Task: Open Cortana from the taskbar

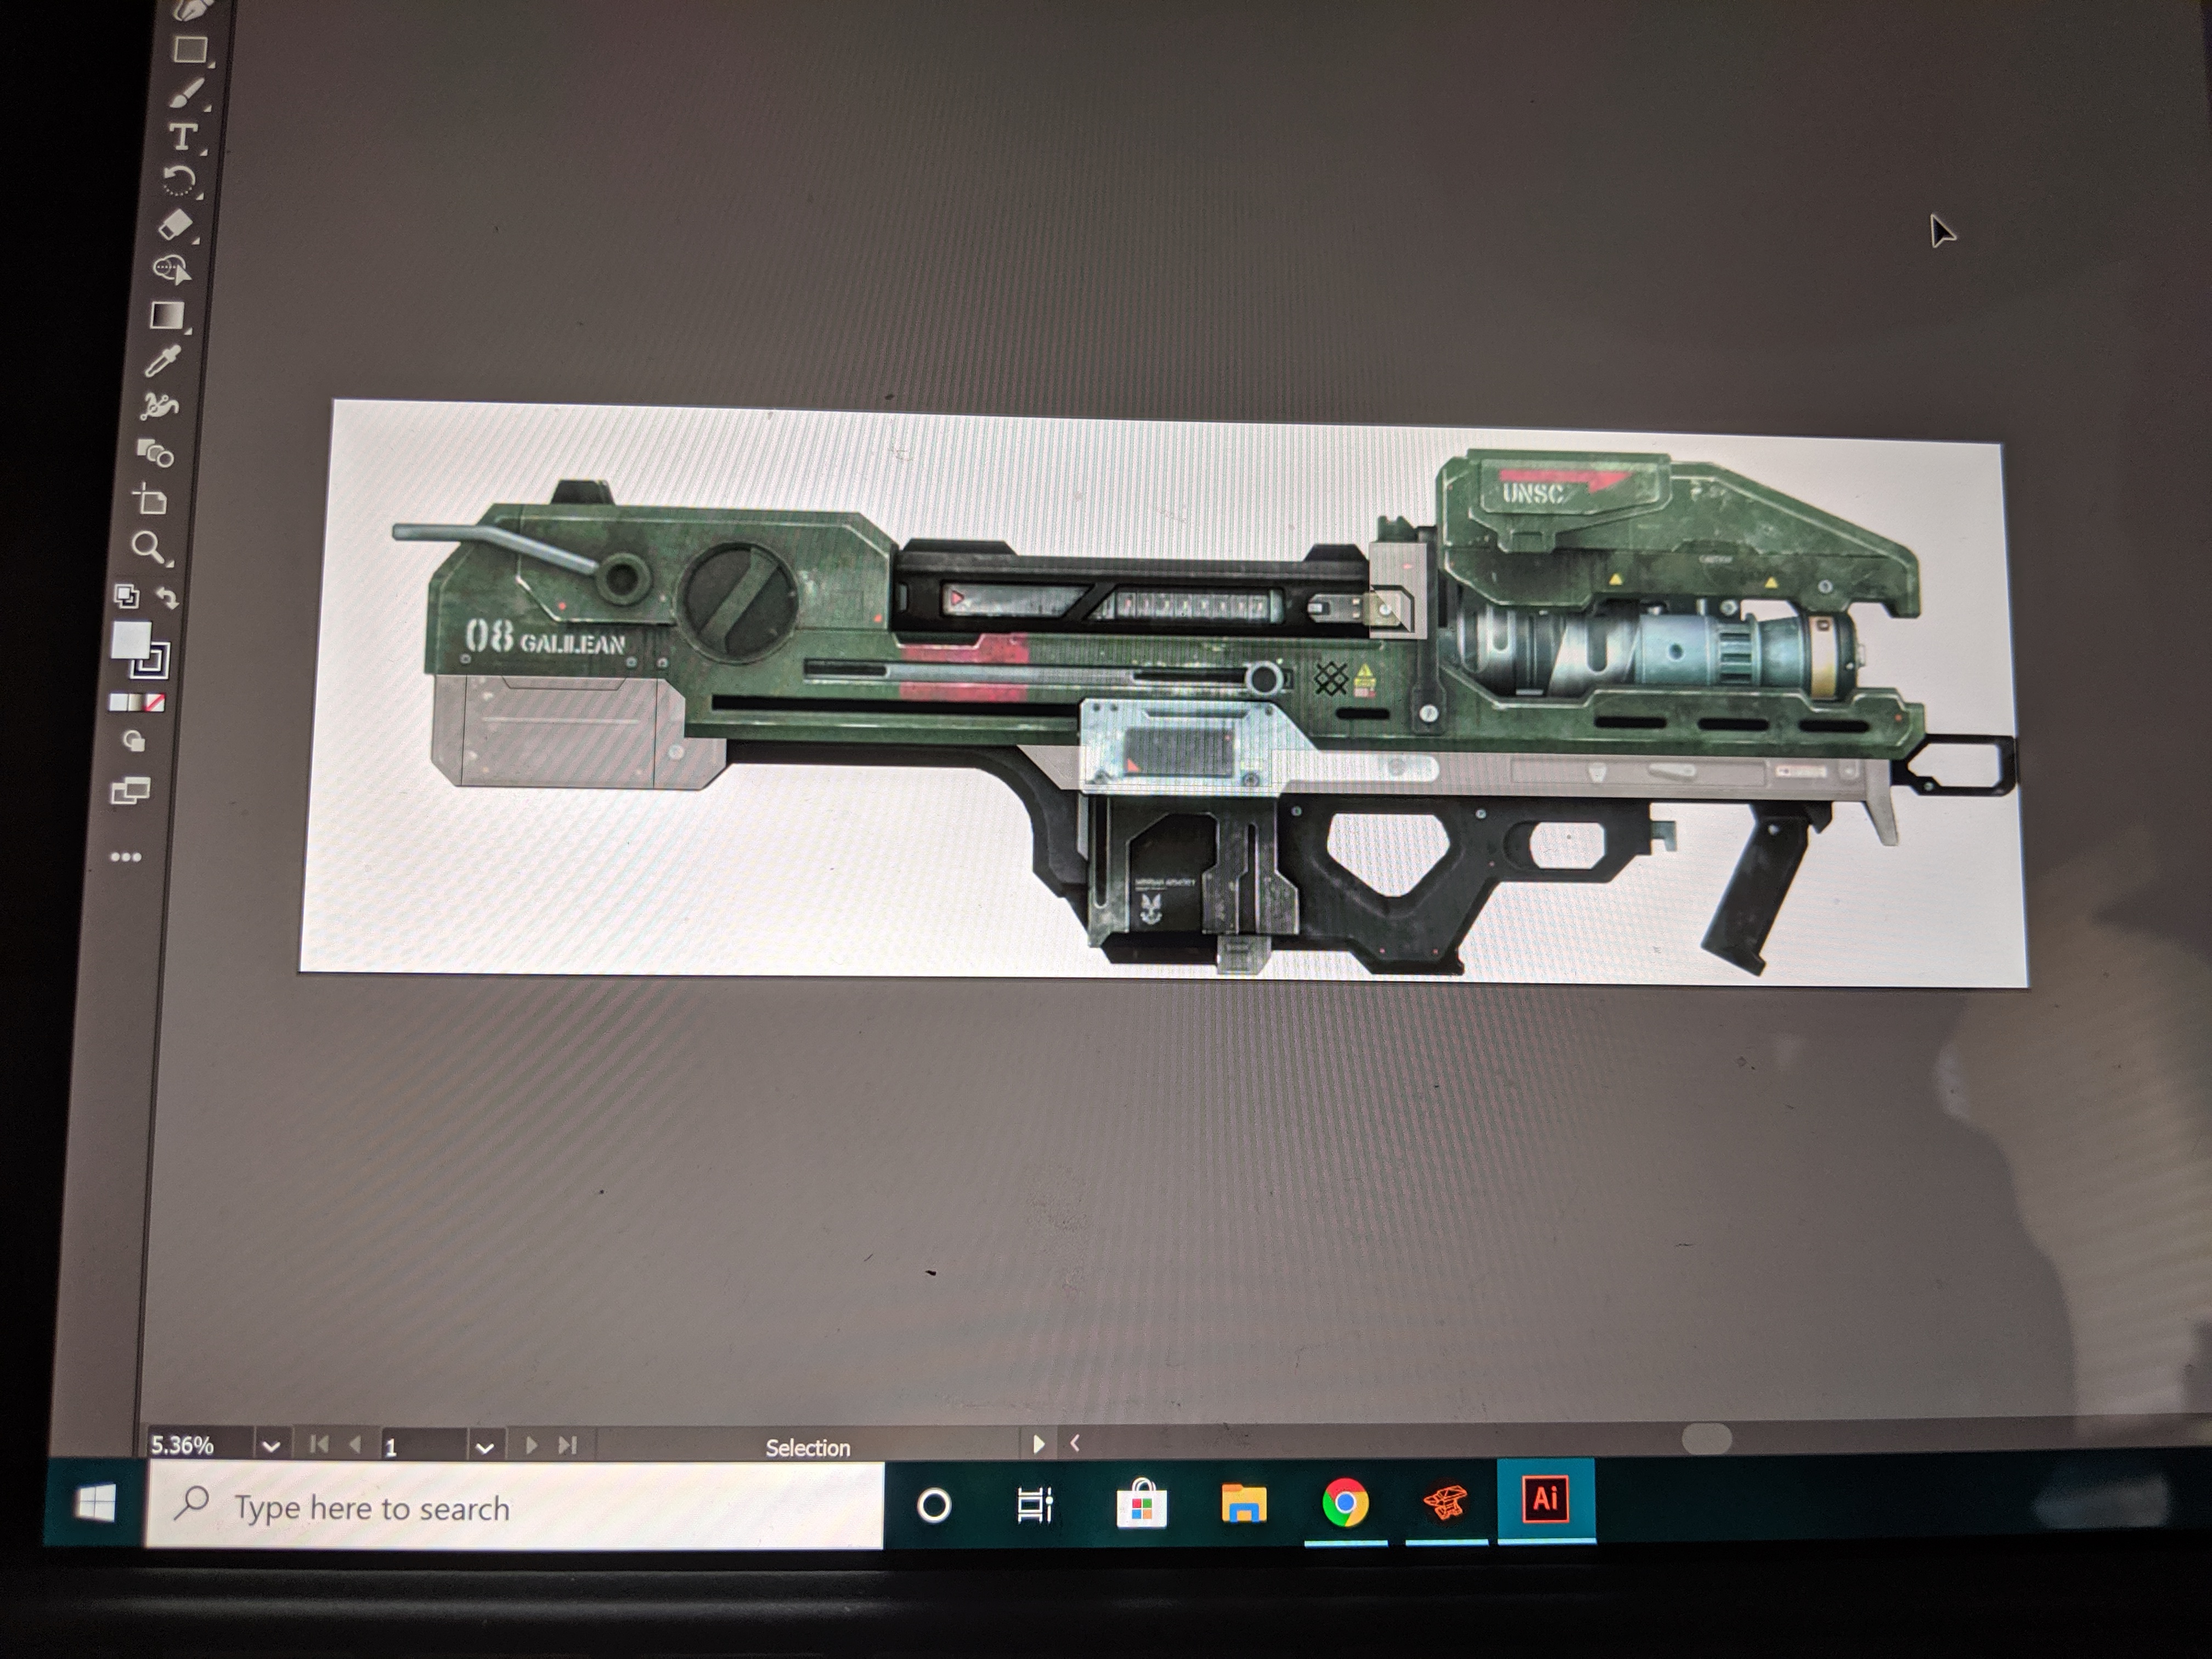Action: pos(934,1505)
